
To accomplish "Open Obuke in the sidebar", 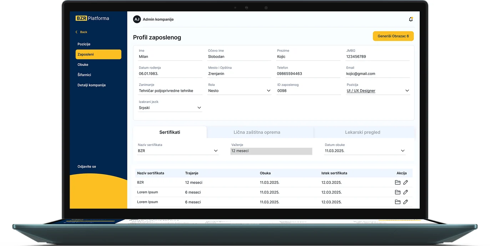I will [x=83, y=65].
